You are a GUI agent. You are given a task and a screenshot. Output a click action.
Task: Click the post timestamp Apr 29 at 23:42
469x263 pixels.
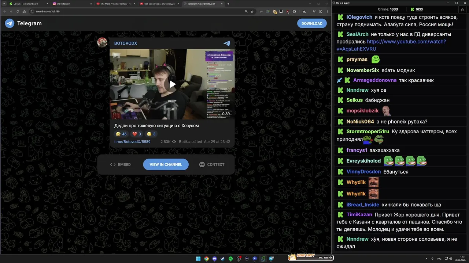[217, 142]
